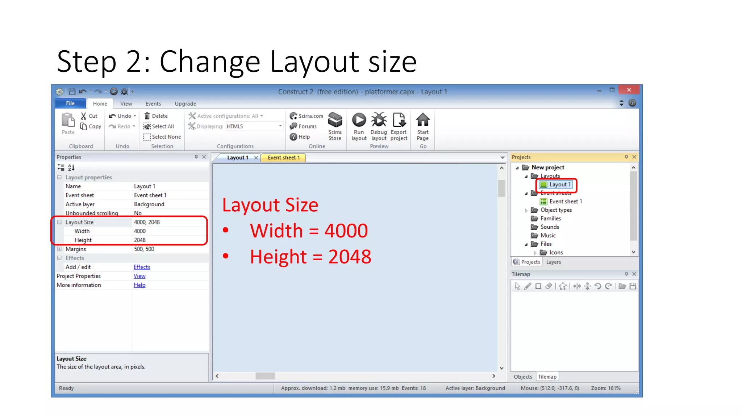Click the Run layout button
Screen dimensions: 742x417
359,126
